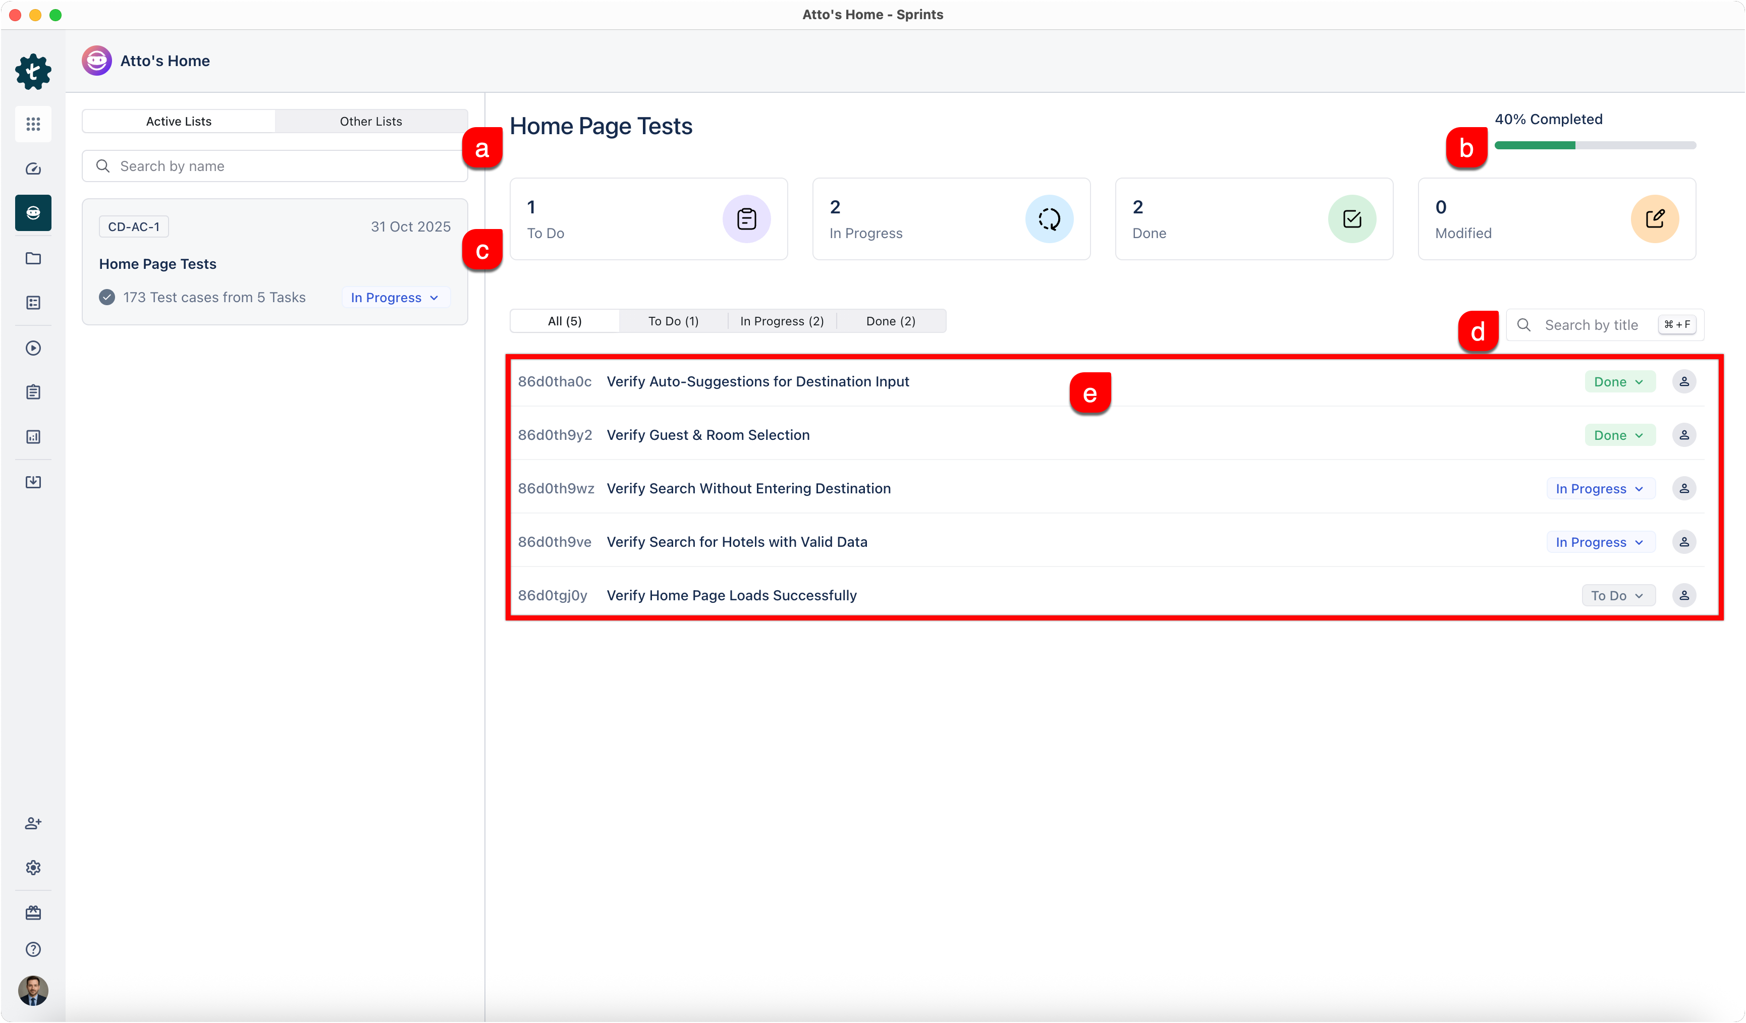Open the gift what's new icon
This screenshot has height=1023, width=1746.
[x=33, y=913]
